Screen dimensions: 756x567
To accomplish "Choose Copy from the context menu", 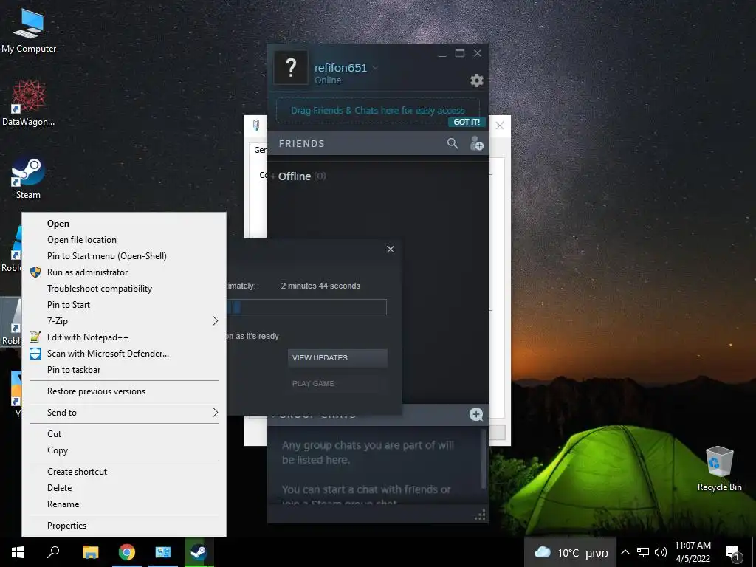I will [x=124, y=450].
